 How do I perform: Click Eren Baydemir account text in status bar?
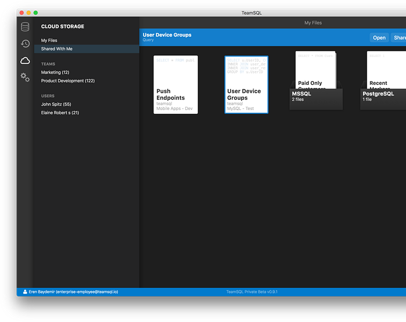click(73, 292)
